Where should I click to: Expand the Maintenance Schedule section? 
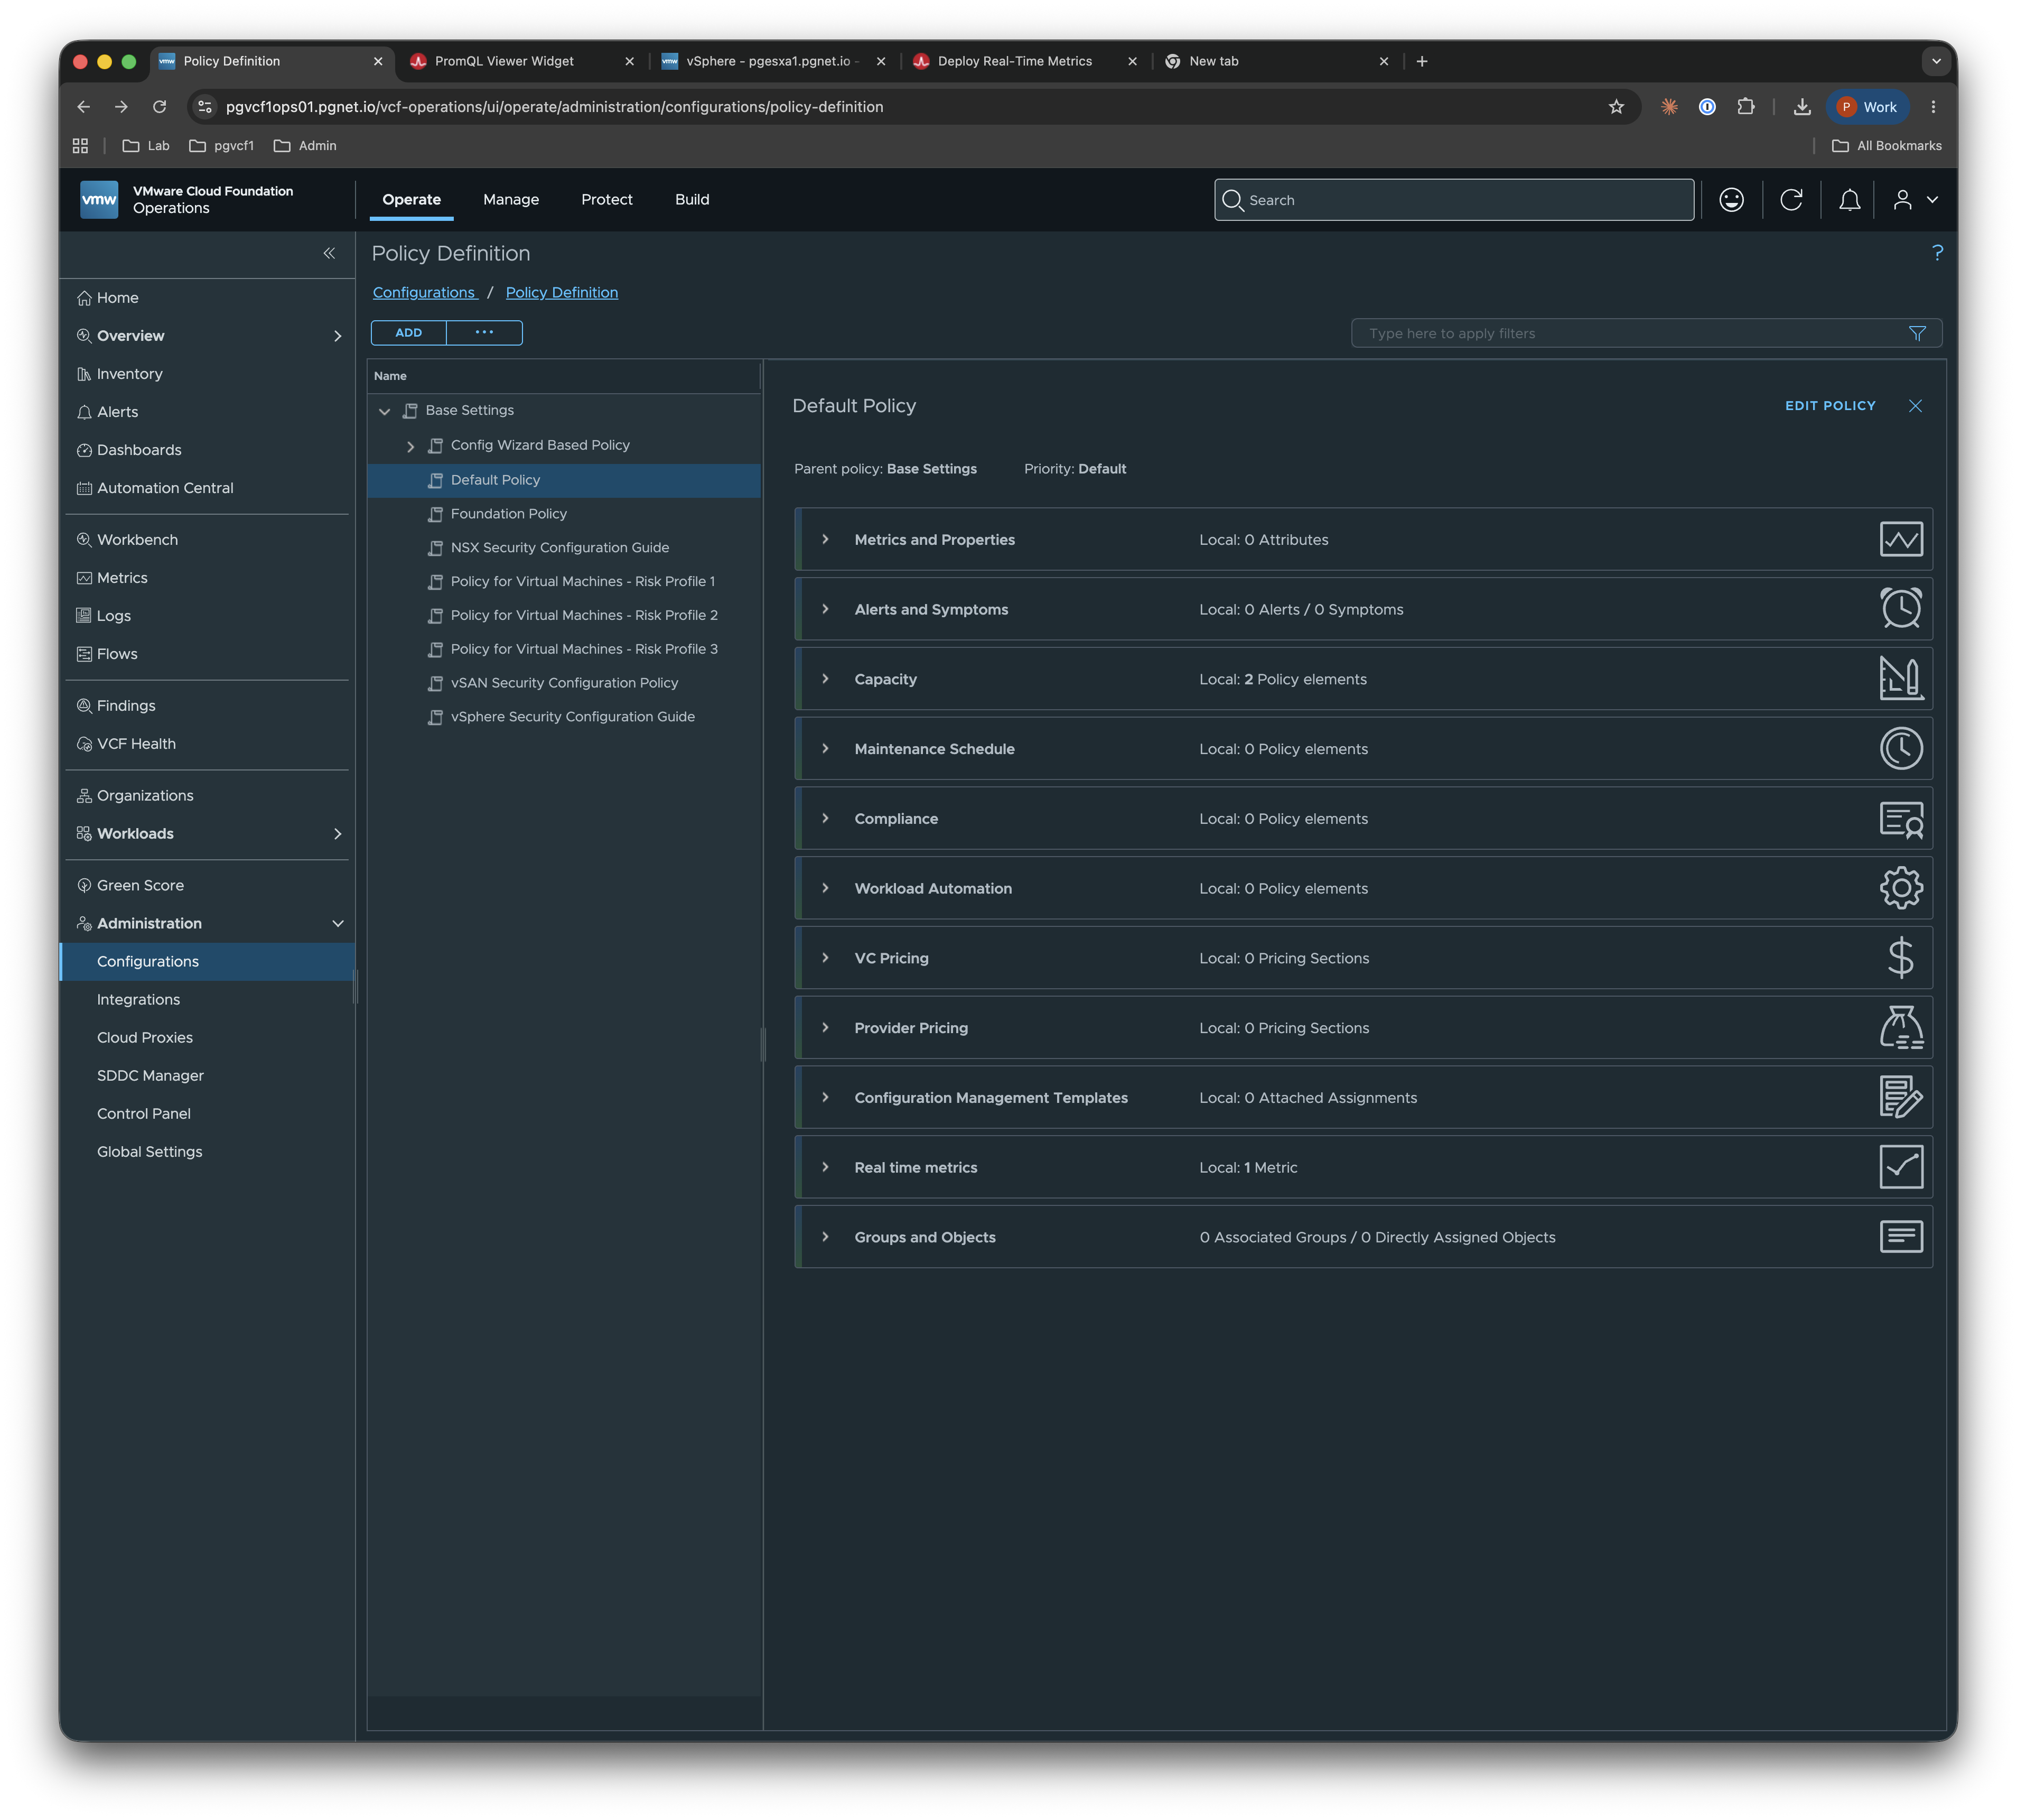tap(825, 749)
